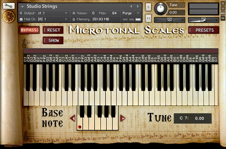Click the C7 note label

coord(216,59)
